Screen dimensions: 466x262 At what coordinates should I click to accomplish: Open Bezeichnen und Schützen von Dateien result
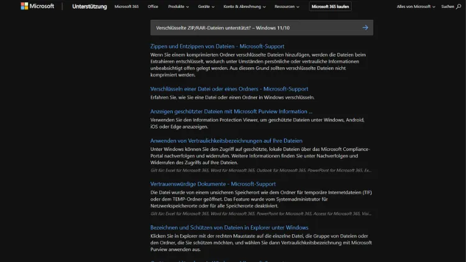pyautogui.click(x=229, y=227)
